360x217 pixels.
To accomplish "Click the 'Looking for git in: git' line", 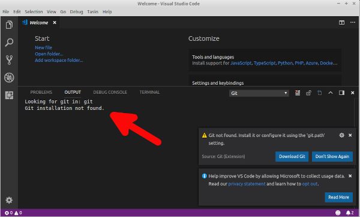I will tap(59, 102).
